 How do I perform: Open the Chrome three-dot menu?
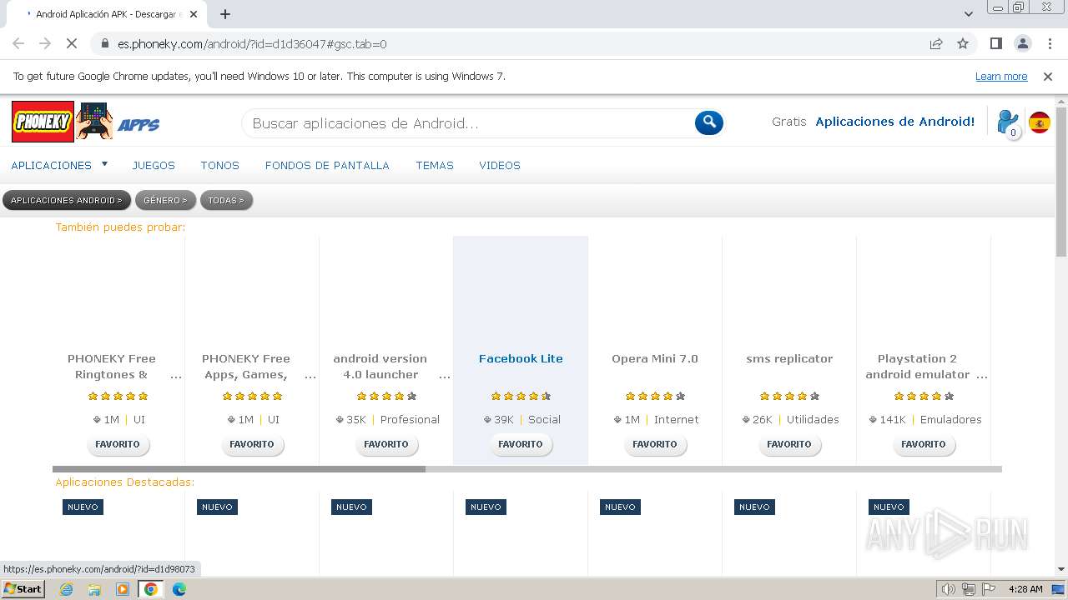1049,43
